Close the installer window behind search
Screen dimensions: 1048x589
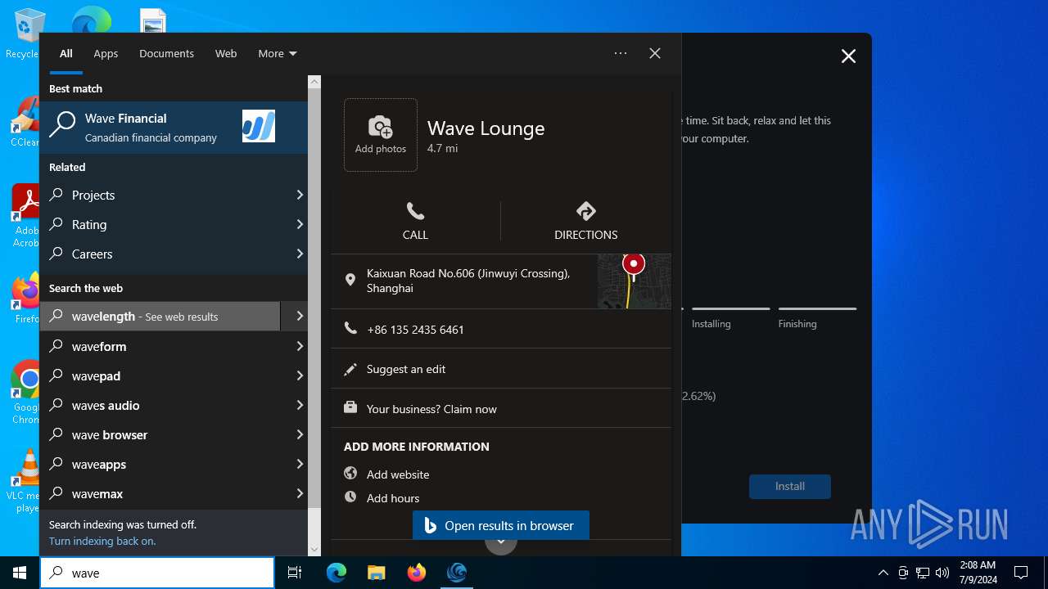[848, 56]
